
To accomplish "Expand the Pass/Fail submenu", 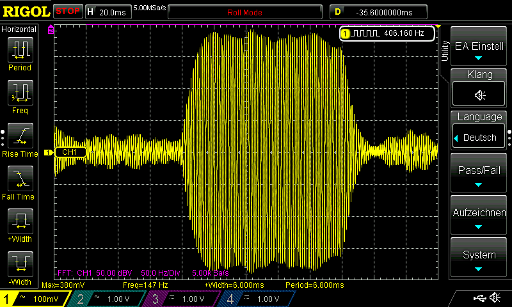I will pos(479,175).
